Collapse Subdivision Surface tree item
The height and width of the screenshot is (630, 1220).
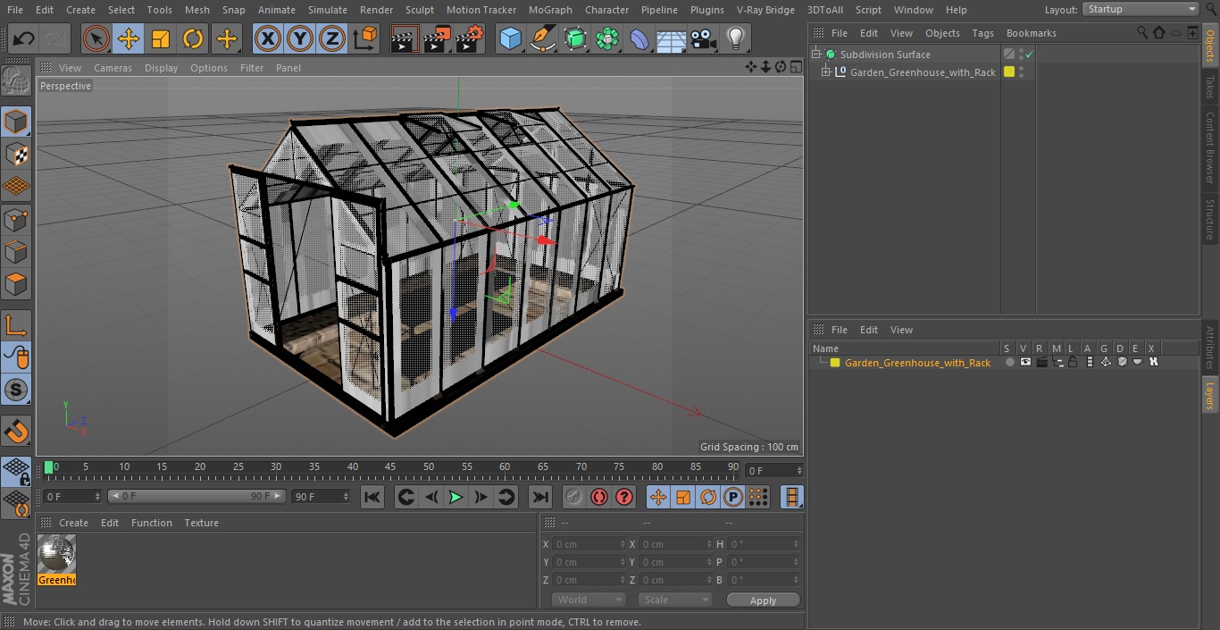tap(815, 55)
